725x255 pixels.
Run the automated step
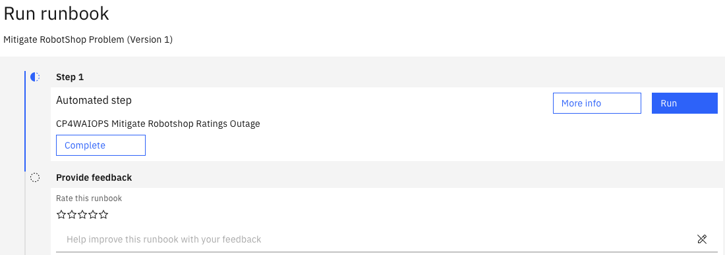(685, 103)
